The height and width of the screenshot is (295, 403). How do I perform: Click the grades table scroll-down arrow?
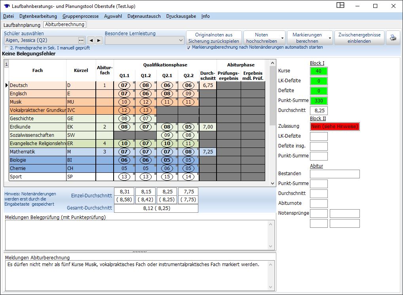tap(272, 183)
